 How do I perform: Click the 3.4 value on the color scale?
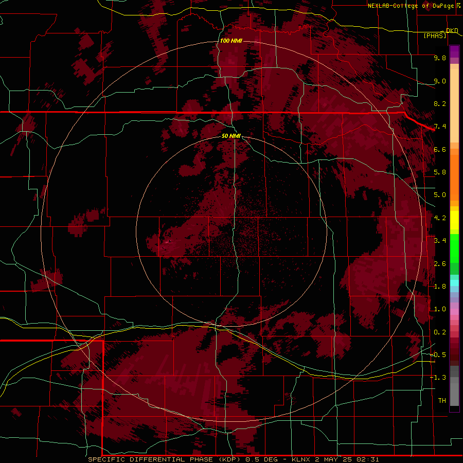(440, 241)
